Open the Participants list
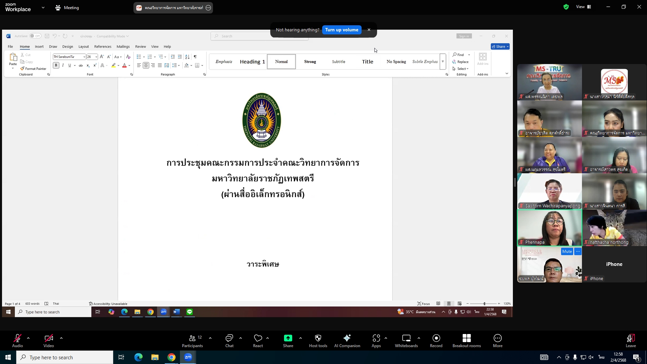This screenshot has width=647, height=364. [x=192, y=340]
